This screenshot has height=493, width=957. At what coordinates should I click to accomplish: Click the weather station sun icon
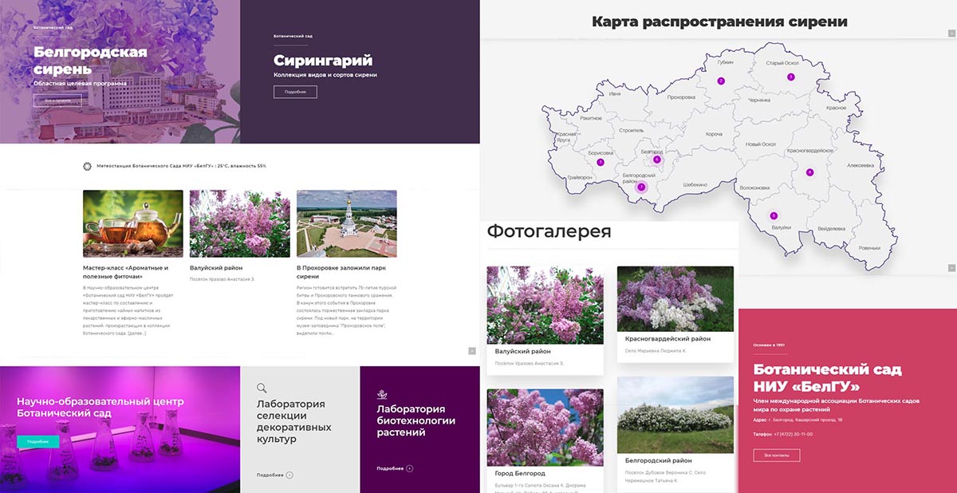click(x=88, y=166)
